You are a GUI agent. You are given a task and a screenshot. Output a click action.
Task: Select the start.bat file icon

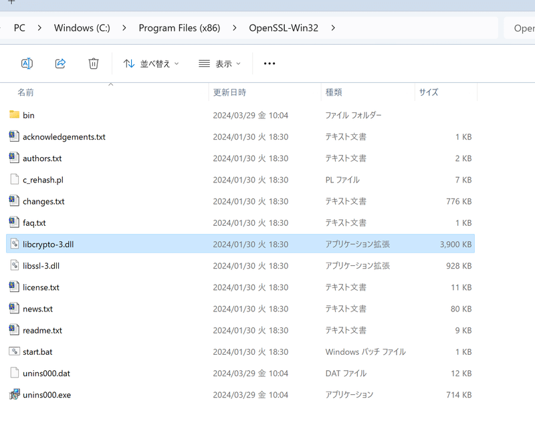click(14, 351)
